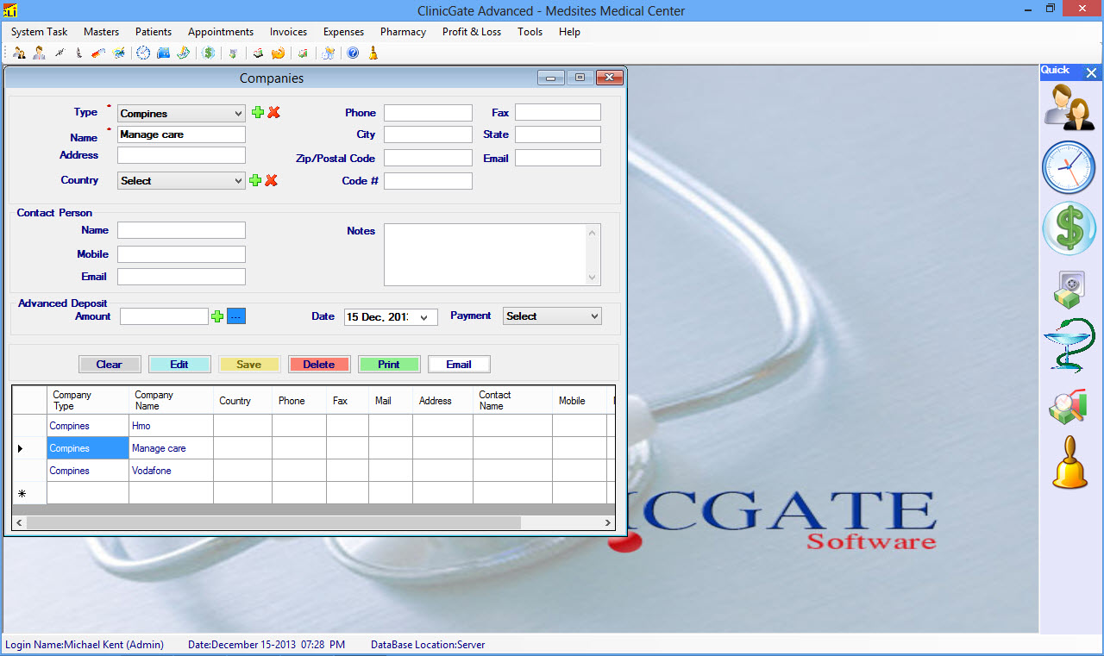Open the Profit & Loss menu
Screen dimensions: 1104x656
click(x=471, y=32)
